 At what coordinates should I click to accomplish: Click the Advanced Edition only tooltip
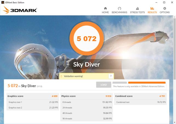139,86
